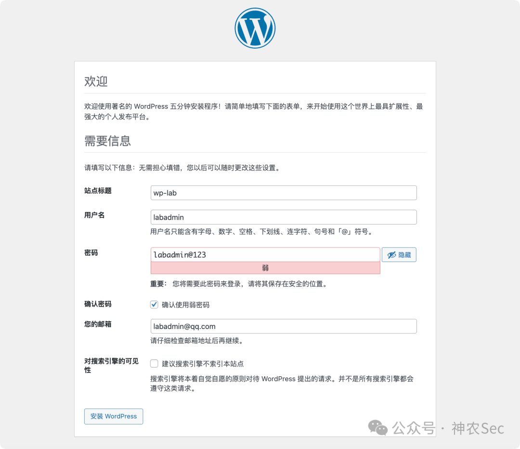Image resolution: width=520 pixels, height=449 pixels.
Task: Click the username field containing labadmin
Action: click(284, 217)
